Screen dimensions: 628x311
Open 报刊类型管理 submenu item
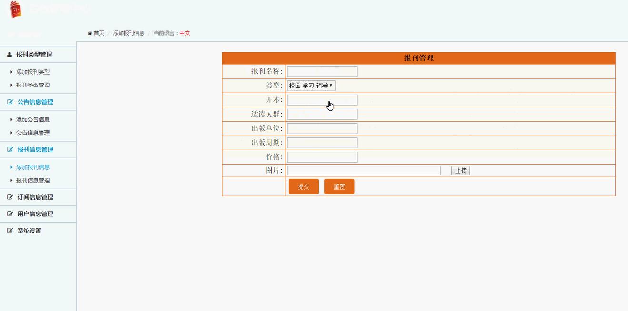(33, 85)
